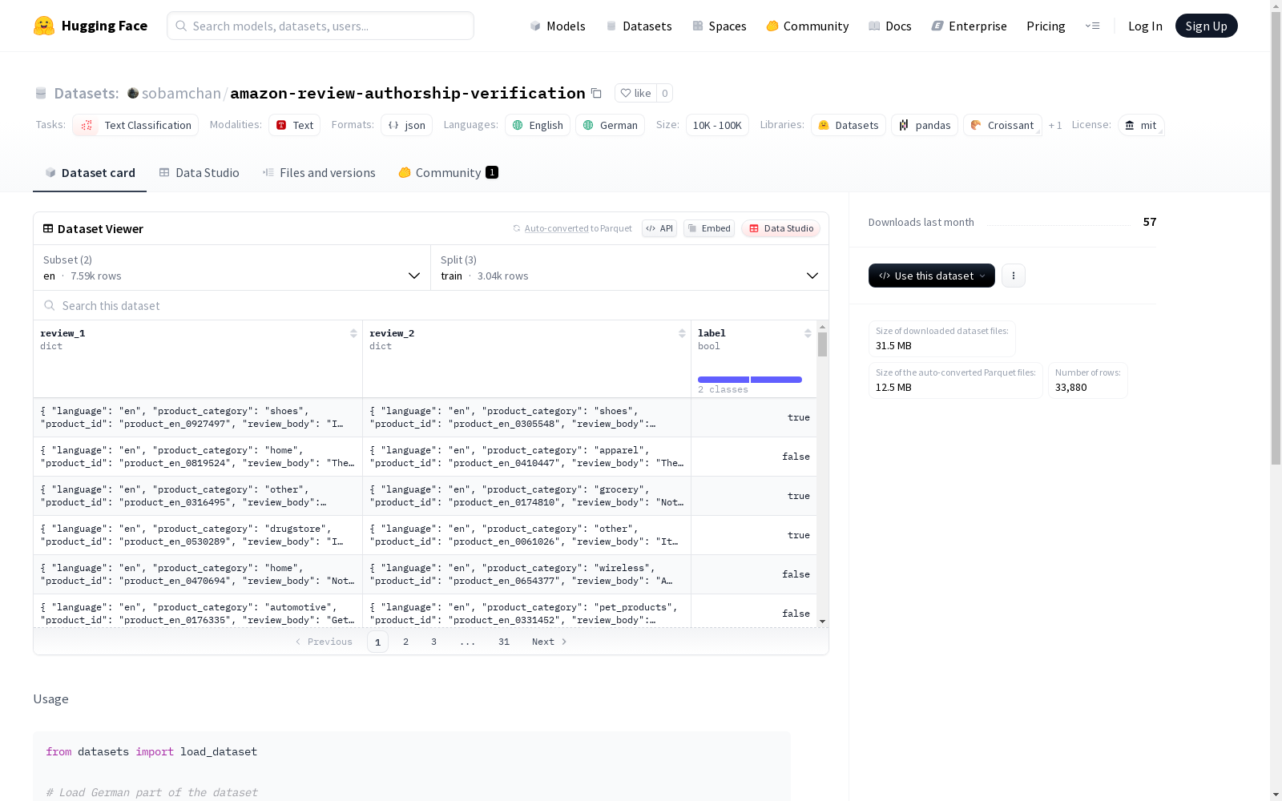Open Use this dataset dropdown
The height and width of the screenshot is (801, 1282).
[x=932, y=276]
